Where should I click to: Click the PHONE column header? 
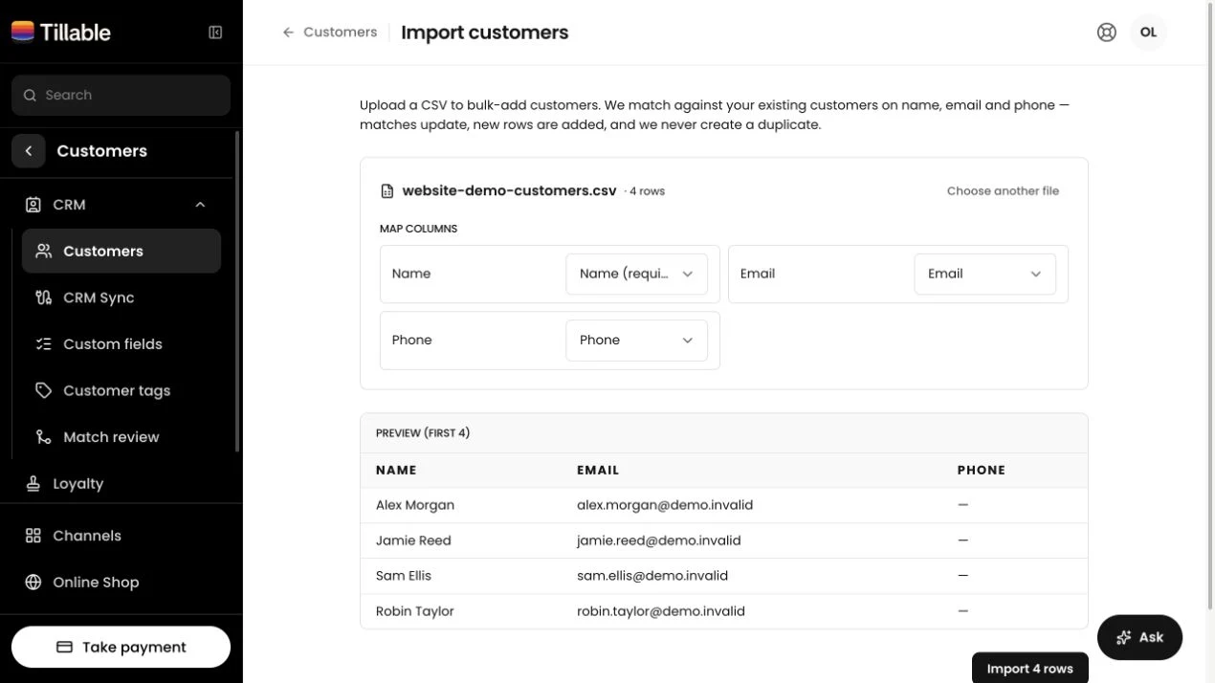pos(982,471)
